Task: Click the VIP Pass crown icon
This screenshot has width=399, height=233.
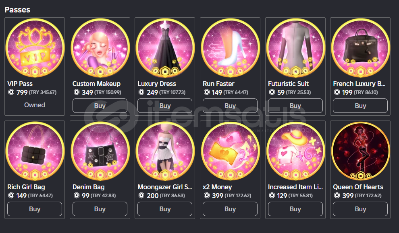Action: click(x=35, y=48)
